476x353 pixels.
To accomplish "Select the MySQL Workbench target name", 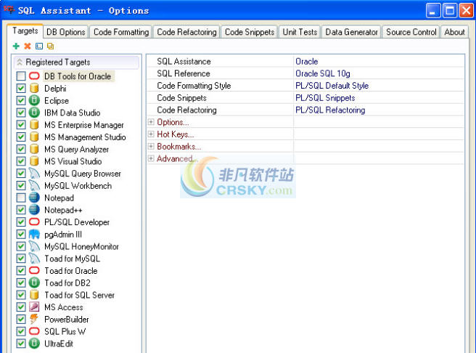I will click(x=78, y=185).
